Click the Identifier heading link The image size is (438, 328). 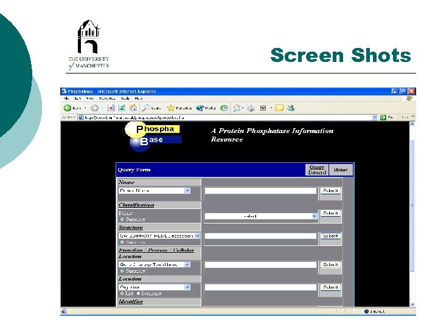point(131,301)
